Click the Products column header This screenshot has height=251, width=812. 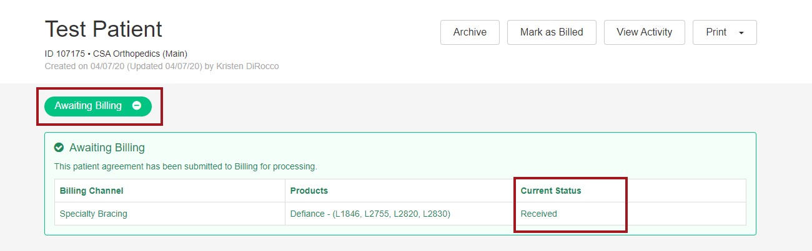309,191
